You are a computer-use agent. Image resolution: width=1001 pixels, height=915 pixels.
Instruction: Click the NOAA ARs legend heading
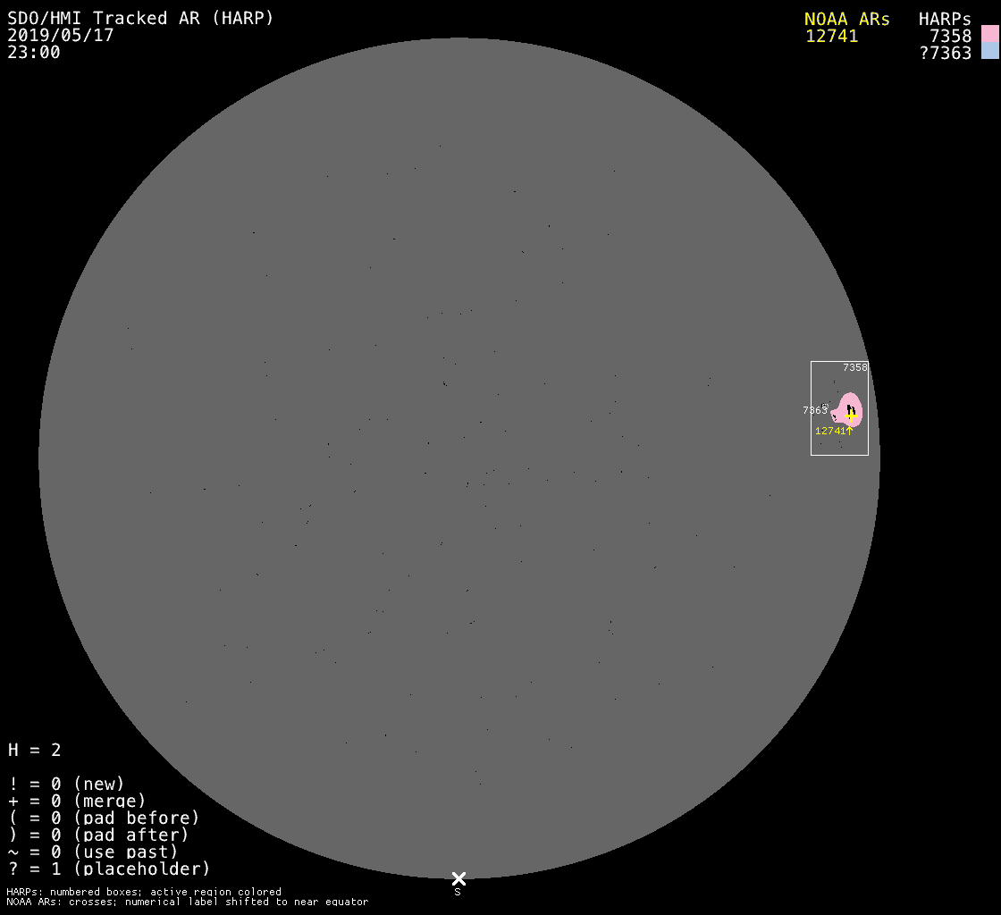[846, 20]
